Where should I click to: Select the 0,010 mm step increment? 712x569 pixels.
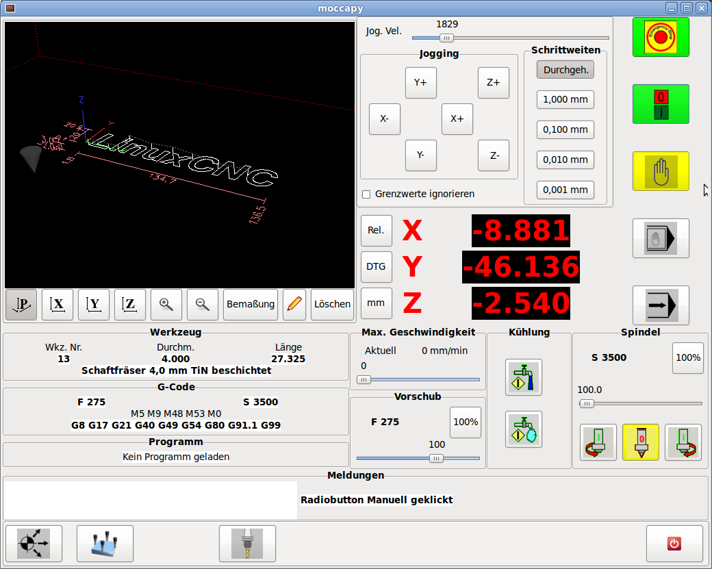(565, 160)
